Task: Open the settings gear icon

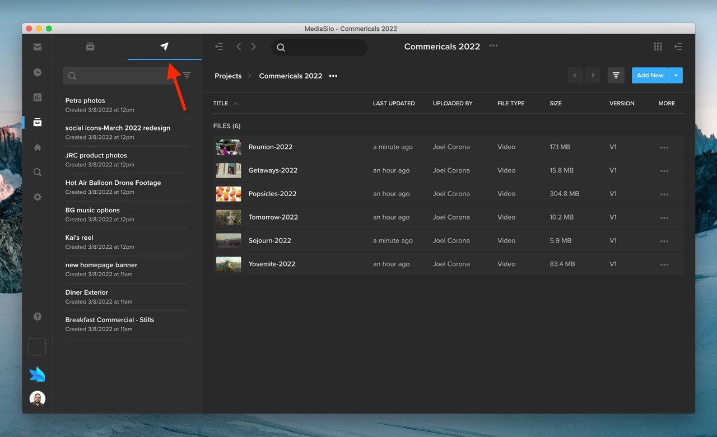Action: (x=38, y=197)
